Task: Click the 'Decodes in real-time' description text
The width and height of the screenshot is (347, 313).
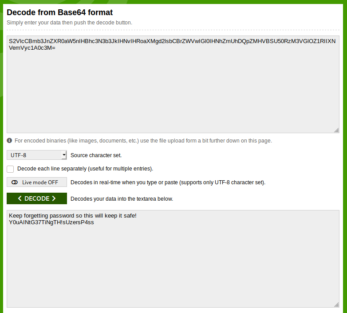Action: (x=168, y=182)
